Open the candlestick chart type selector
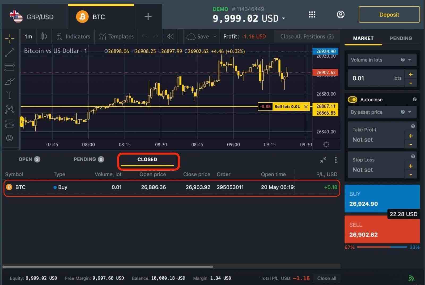 pyautogui.click(x=44, y=36)
